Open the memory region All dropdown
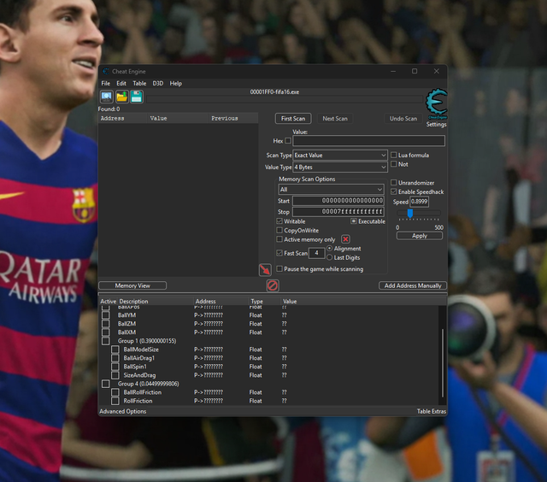547x482 pixels. (332, 190)
